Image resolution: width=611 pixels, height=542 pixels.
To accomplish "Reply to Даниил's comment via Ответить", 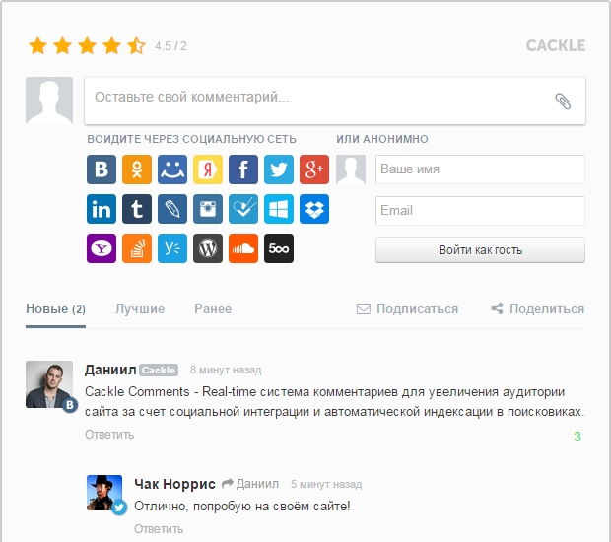I will point(109,435).
